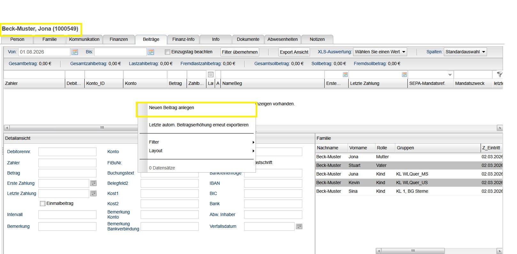Select family row Stuart Vater
The image size is (517, 254).
[x=409, y=166]
